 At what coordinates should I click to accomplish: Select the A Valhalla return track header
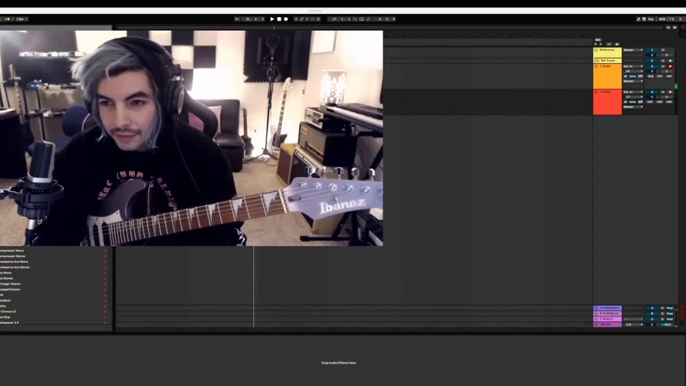(x=607, y=308)
